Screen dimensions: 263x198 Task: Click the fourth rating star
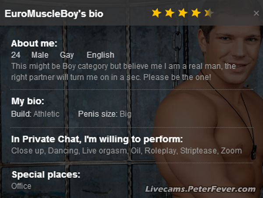[195, 13]
